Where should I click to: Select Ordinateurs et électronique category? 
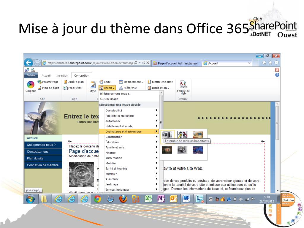[129, 132]
